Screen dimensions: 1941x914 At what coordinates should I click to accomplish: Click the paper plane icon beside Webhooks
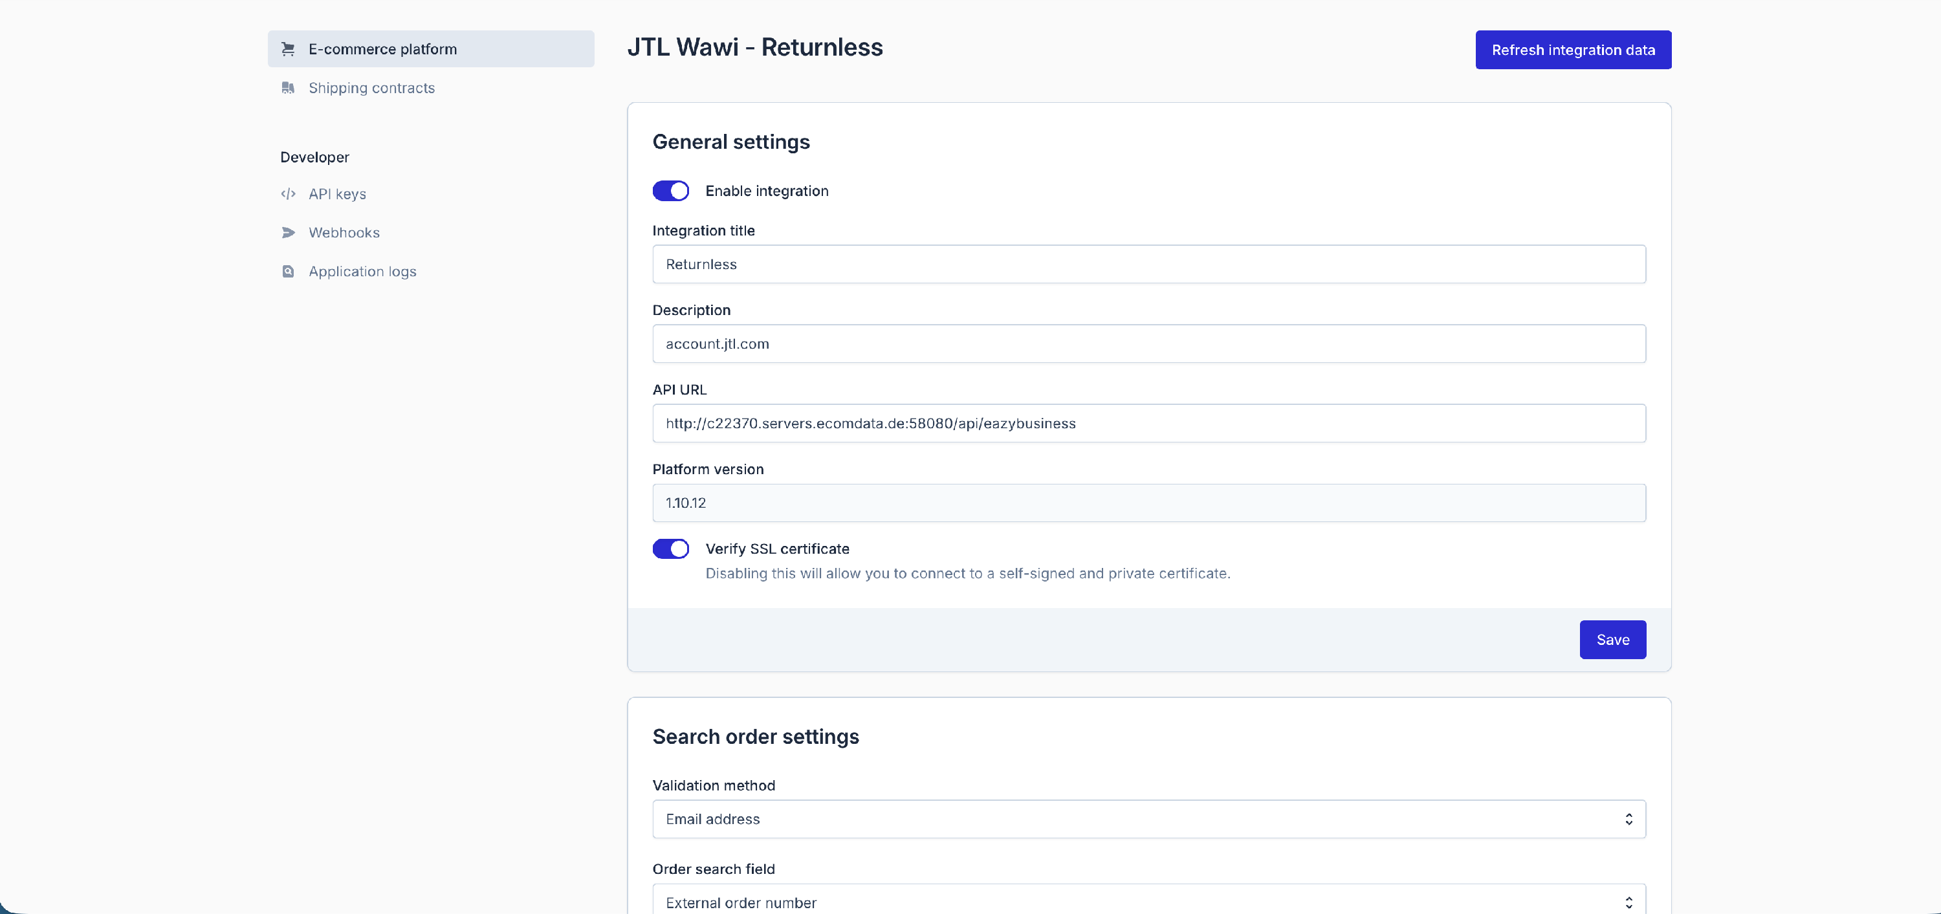(288, 233)
